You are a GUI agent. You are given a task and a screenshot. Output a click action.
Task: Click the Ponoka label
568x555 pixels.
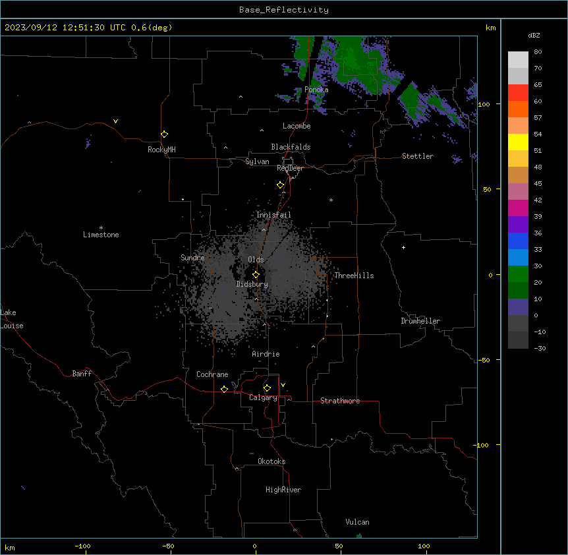tap(316, 90)
